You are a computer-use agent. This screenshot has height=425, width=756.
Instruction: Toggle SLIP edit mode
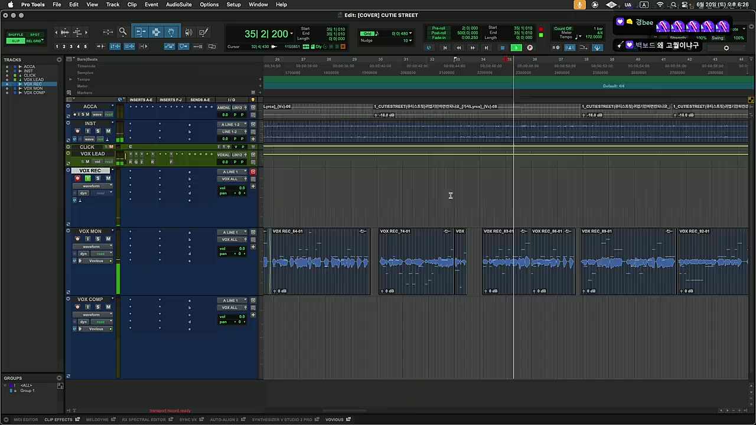16,41
